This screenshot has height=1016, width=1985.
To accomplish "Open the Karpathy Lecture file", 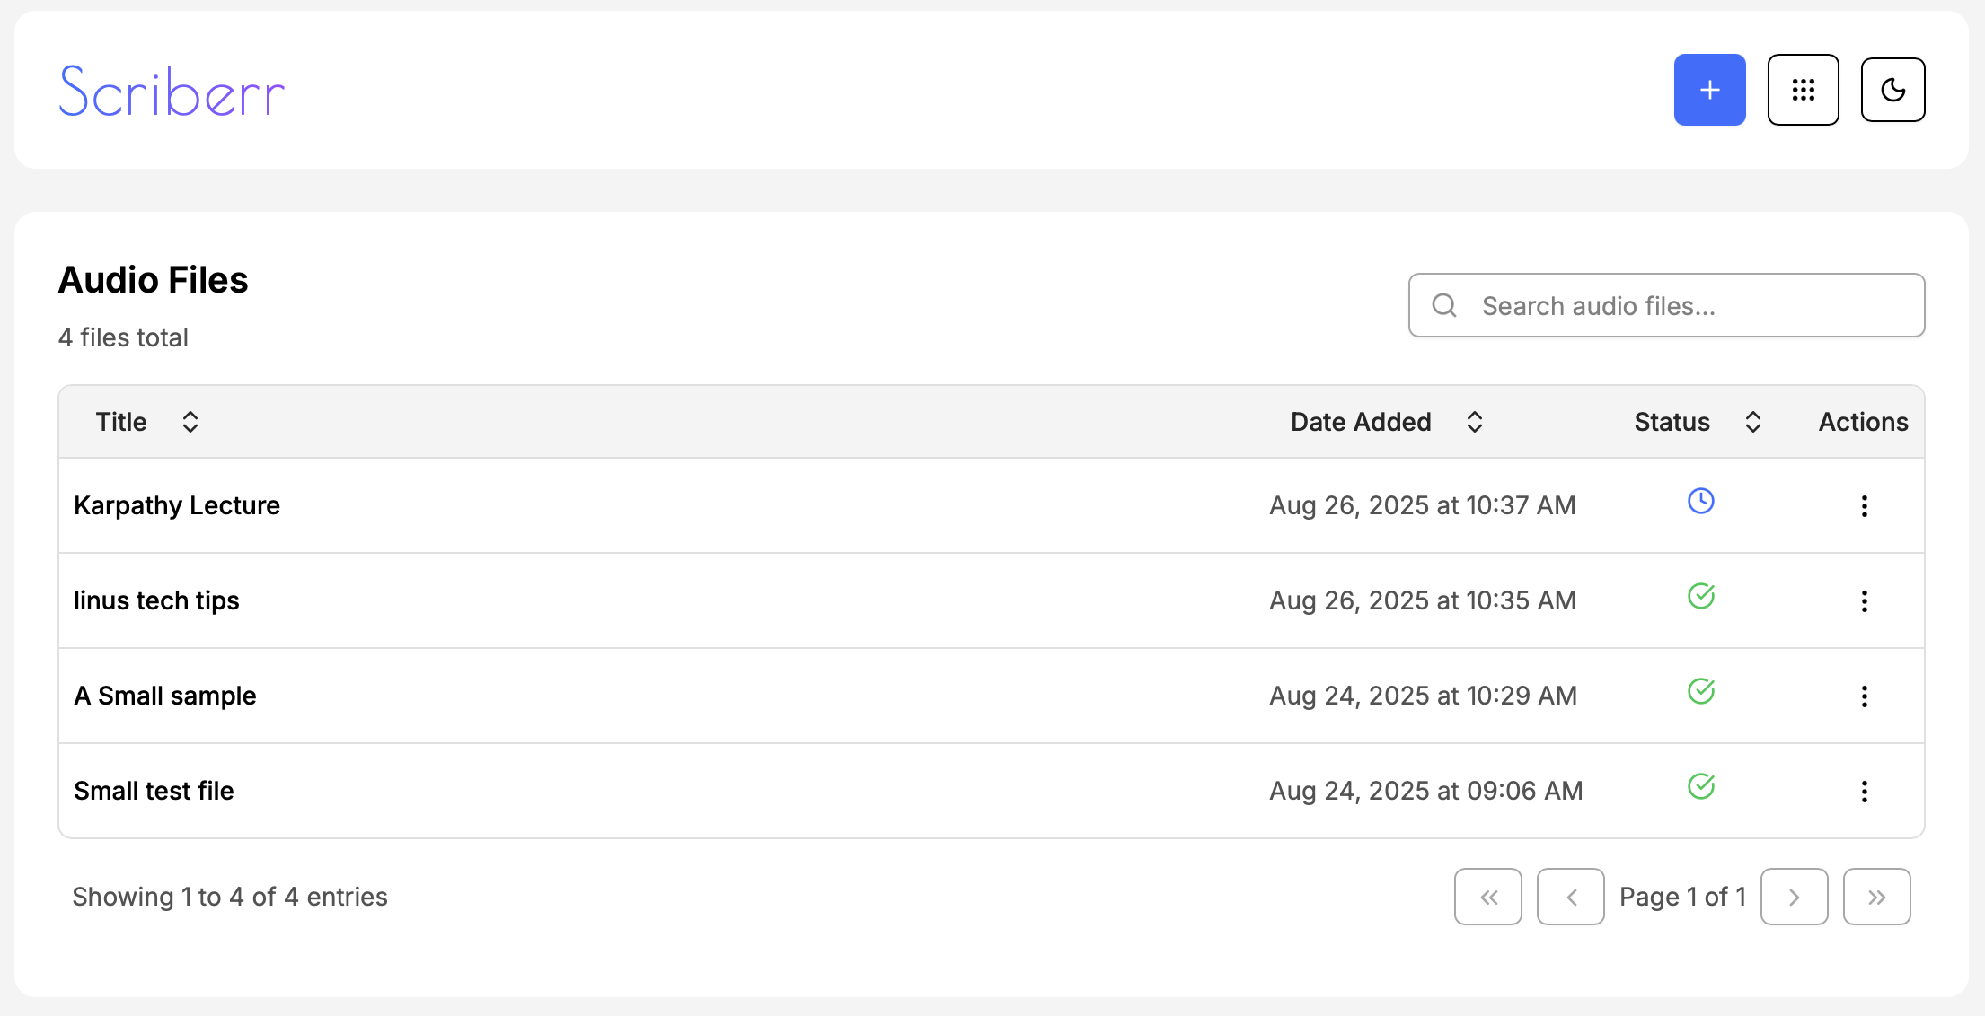I will click(x=177, y=506).
